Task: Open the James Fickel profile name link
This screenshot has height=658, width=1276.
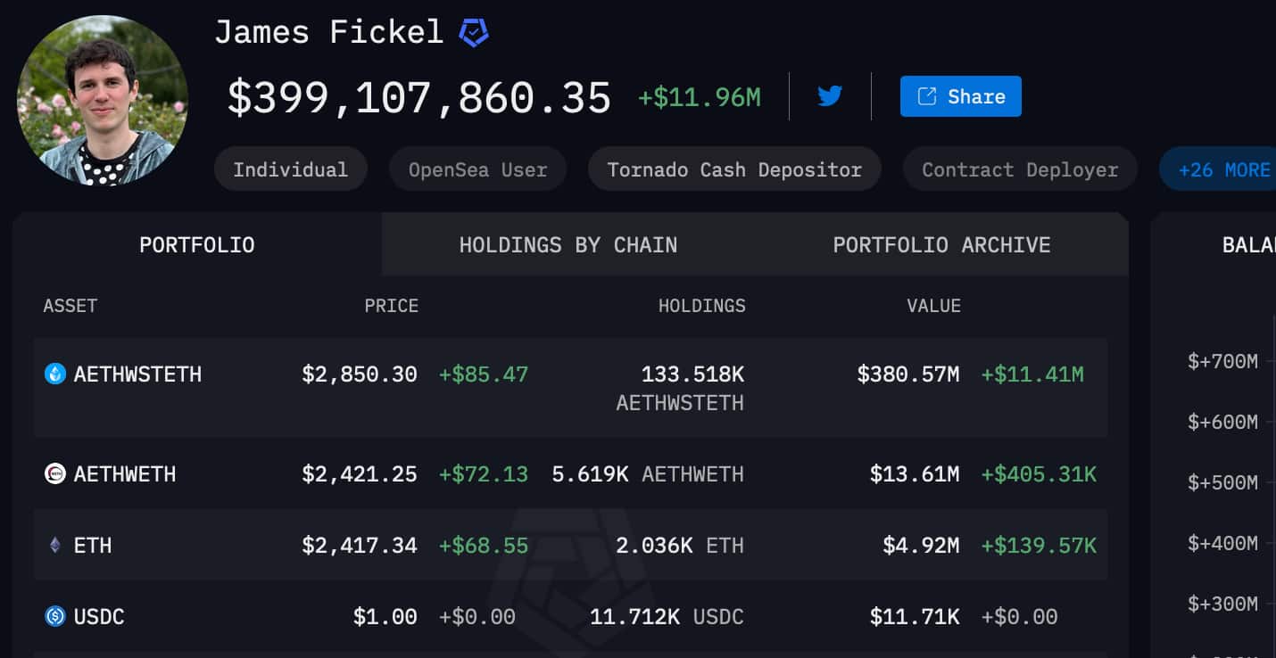Action: (x=329, y=30)
